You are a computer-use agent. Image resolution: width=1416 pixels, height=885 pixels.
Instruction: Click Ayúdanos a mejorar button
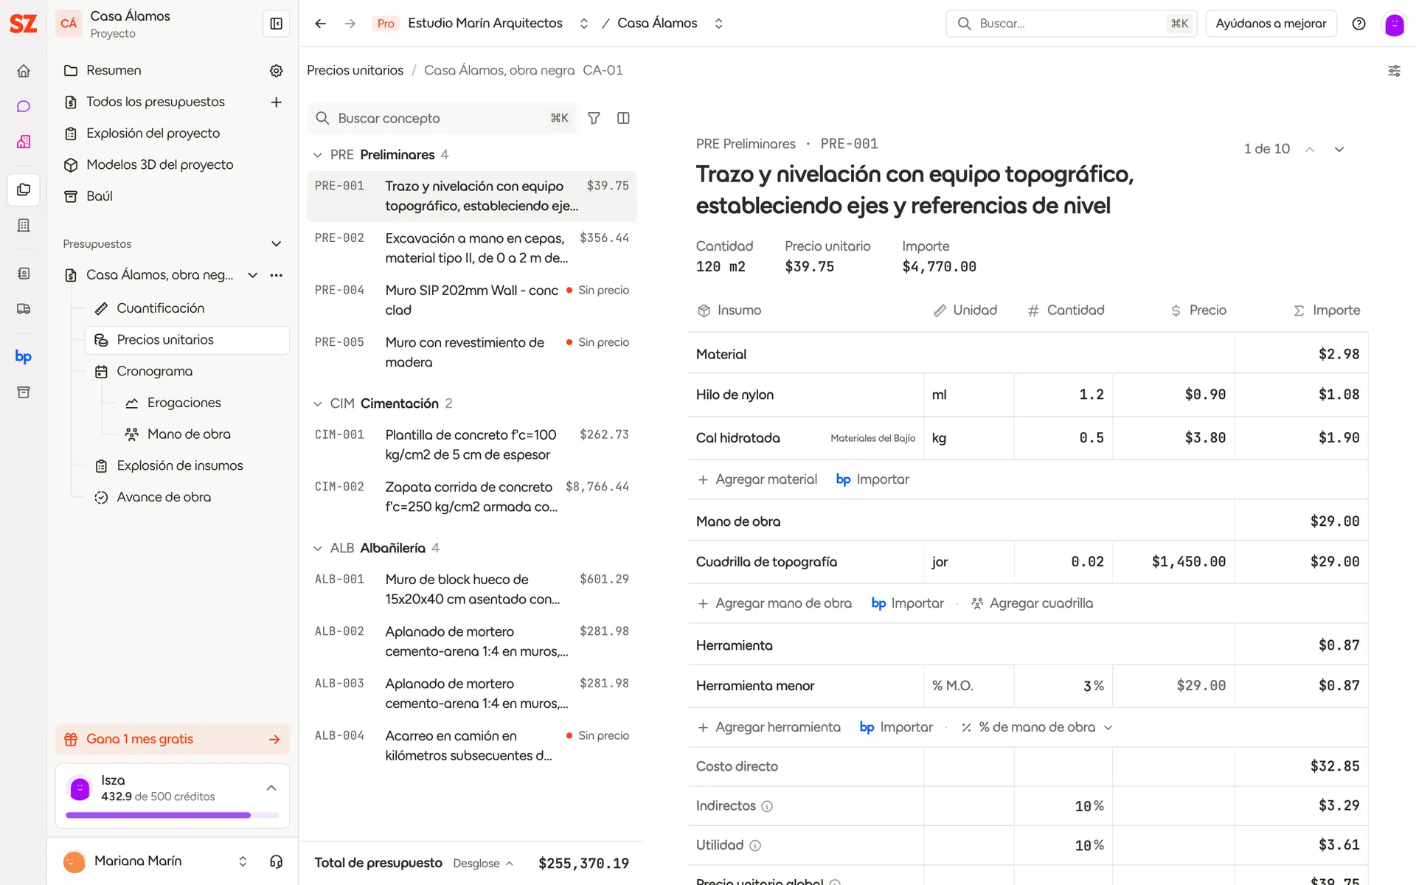1271,24
